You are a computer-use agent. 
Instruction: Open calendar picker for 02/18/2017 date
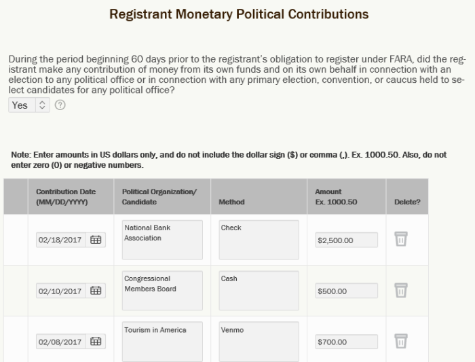(96, 240)
